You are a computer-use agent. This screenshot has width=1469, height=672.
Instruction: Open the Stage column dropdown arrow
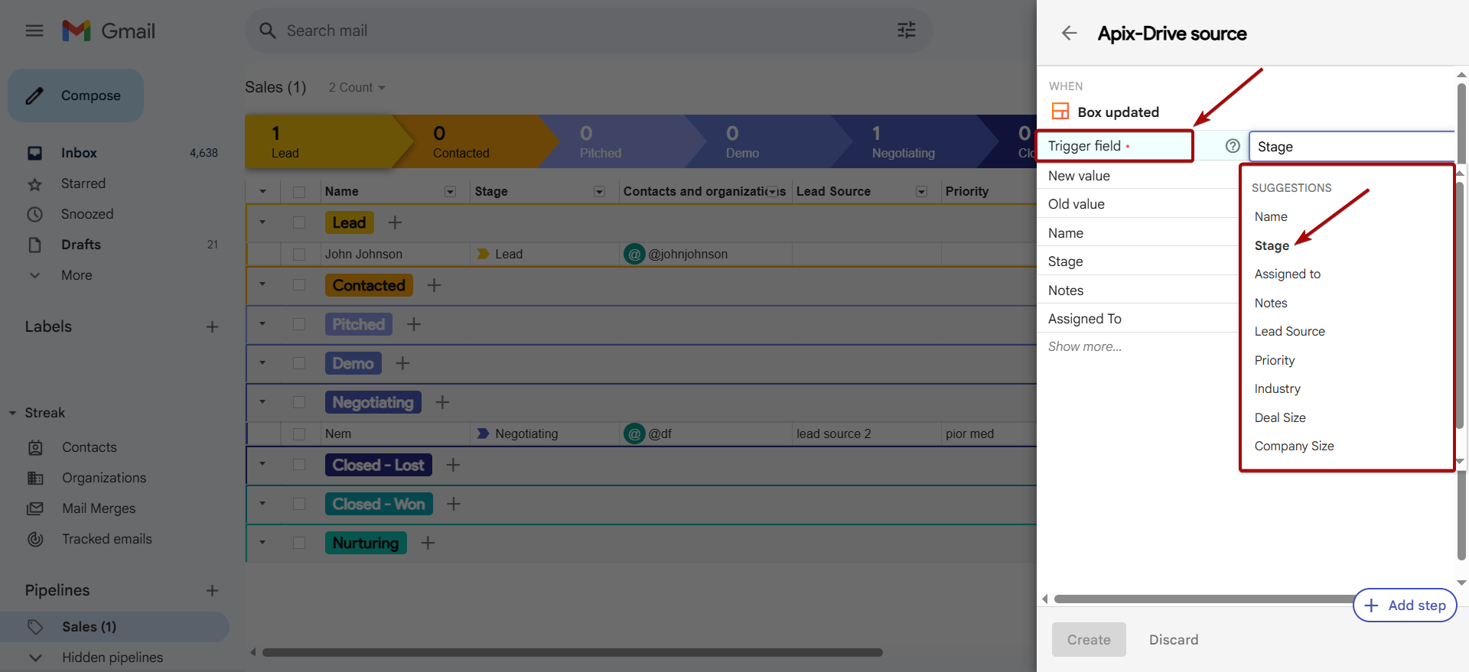click(x=599, y=191)
